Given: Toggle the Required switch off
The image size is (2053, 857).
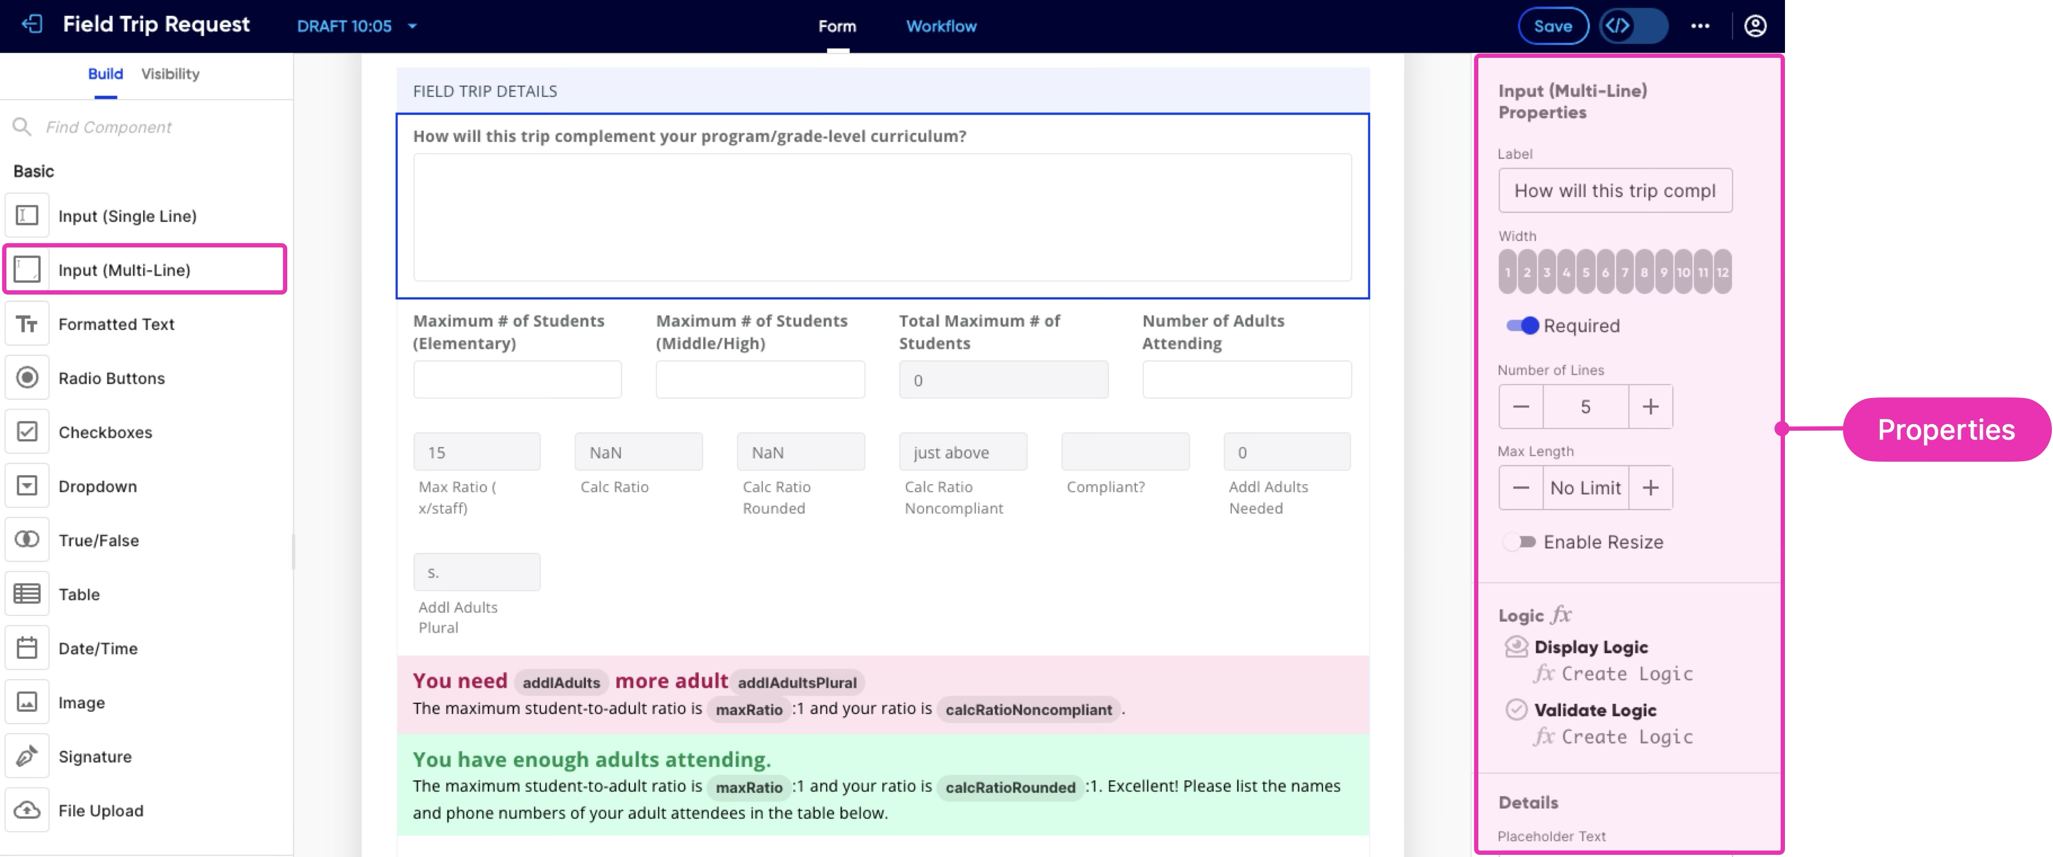Looking at the screenshot, I should tap(1521, 326).
